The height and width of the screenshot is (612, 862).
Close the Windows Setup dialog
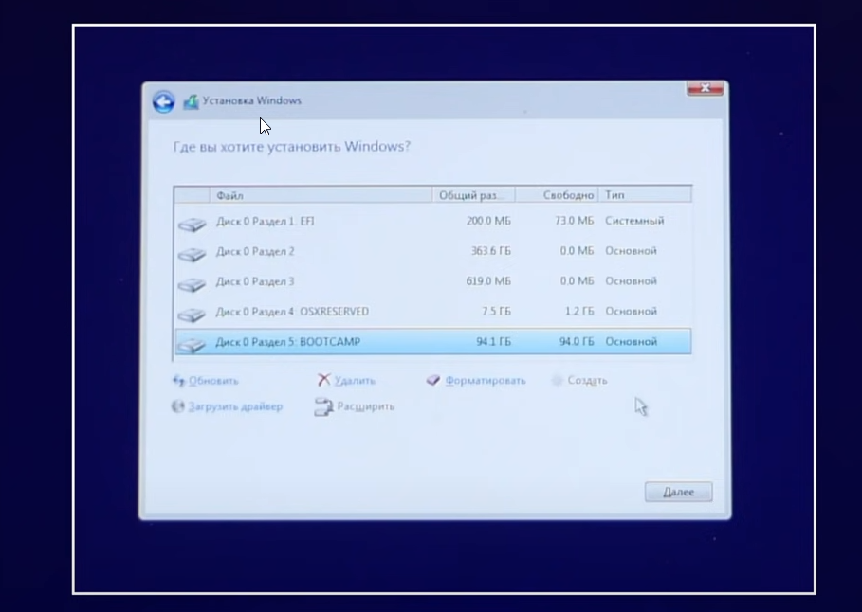pyautogui.click(x=706, y=89)
